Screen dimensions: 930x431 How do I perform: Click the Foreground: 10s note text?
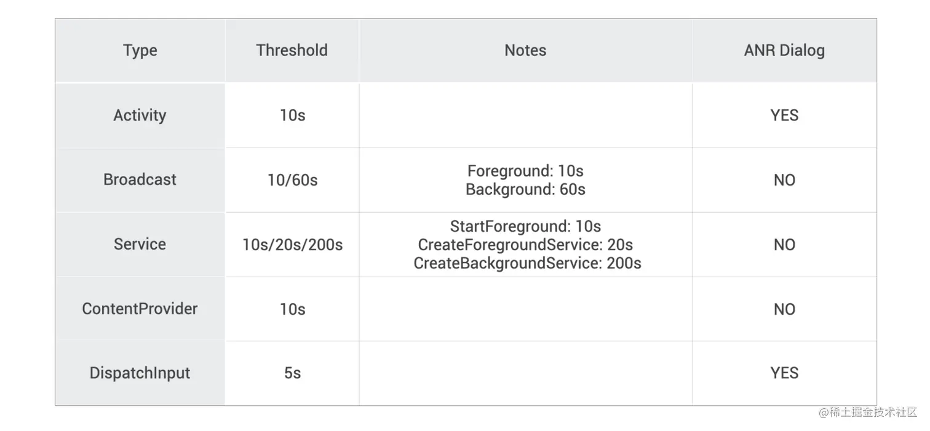point(525,171)
